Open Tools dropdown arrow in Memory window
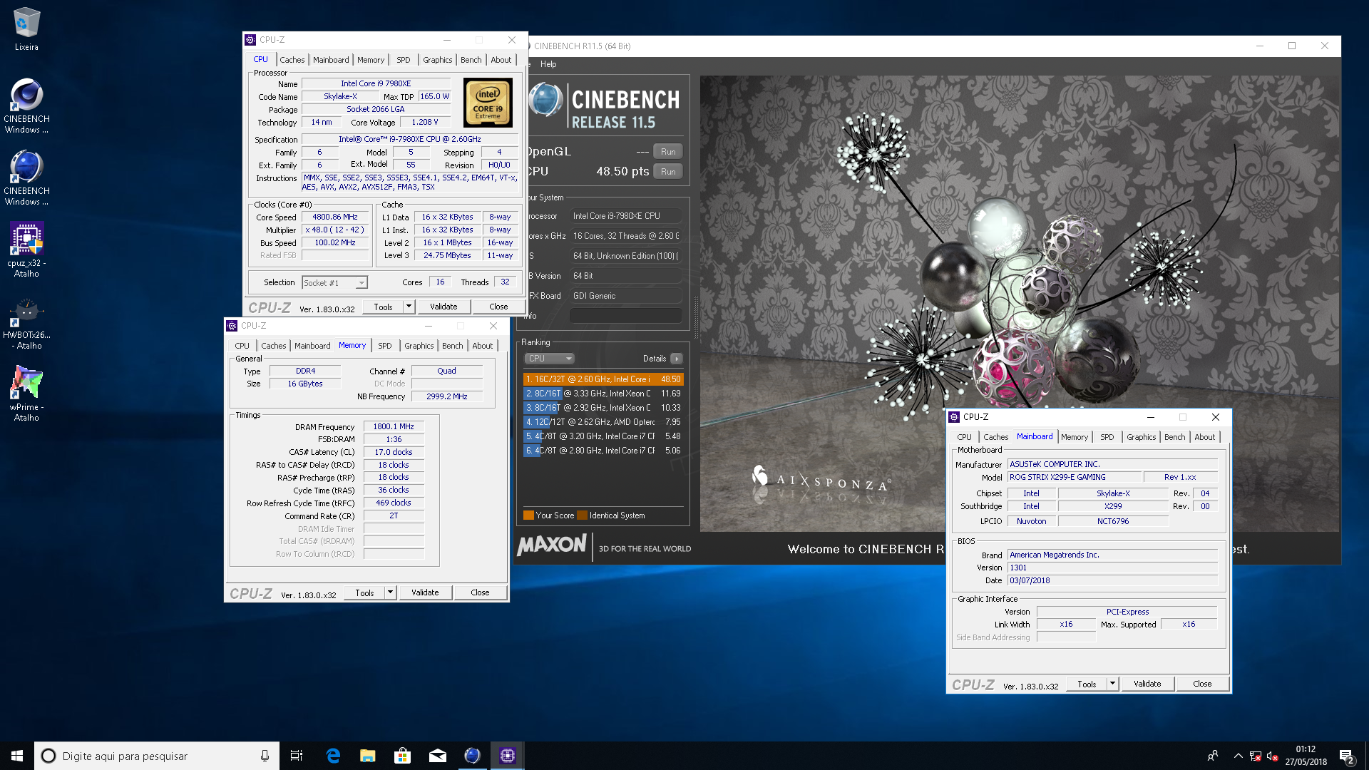 click(390, 592)
